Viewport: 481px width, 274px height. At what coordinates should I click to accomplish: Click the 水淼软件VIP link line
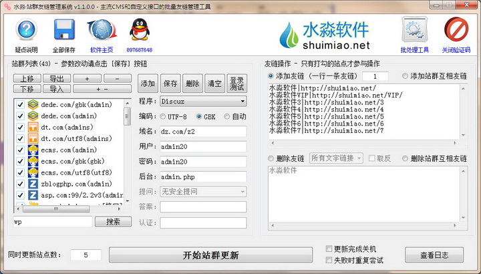(335, 95)
